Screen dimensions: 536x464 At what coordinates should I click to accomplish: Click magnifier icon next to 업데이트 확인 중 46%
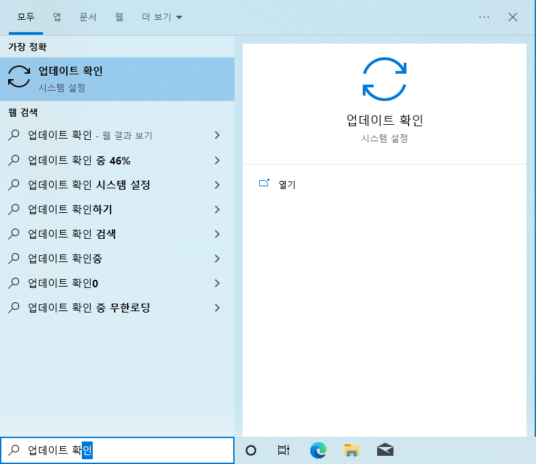point(14,160)
